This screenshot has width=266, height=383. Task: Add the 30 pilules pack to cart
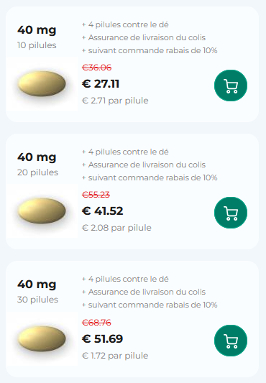pyautogui.click(x=231, y=341)
